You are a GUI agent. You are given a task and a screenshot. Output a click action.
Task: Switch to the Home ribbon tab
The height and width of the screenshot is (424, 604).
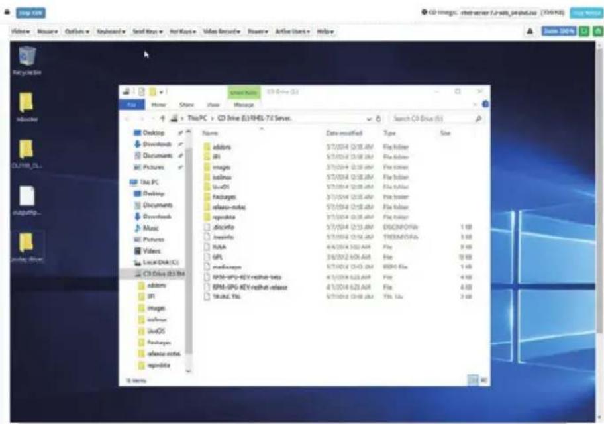[158, 105]
